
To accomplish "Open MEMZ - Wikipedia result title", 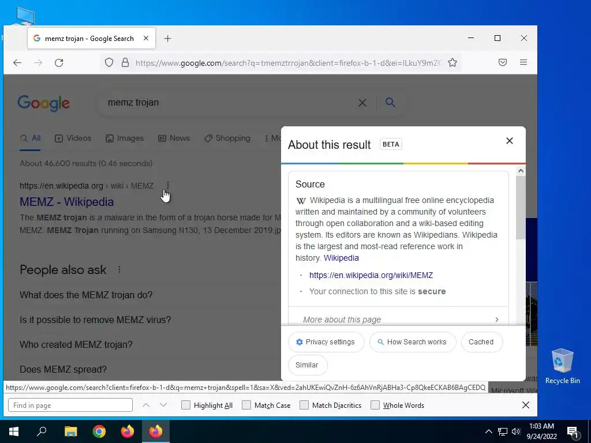I will 67,202.
